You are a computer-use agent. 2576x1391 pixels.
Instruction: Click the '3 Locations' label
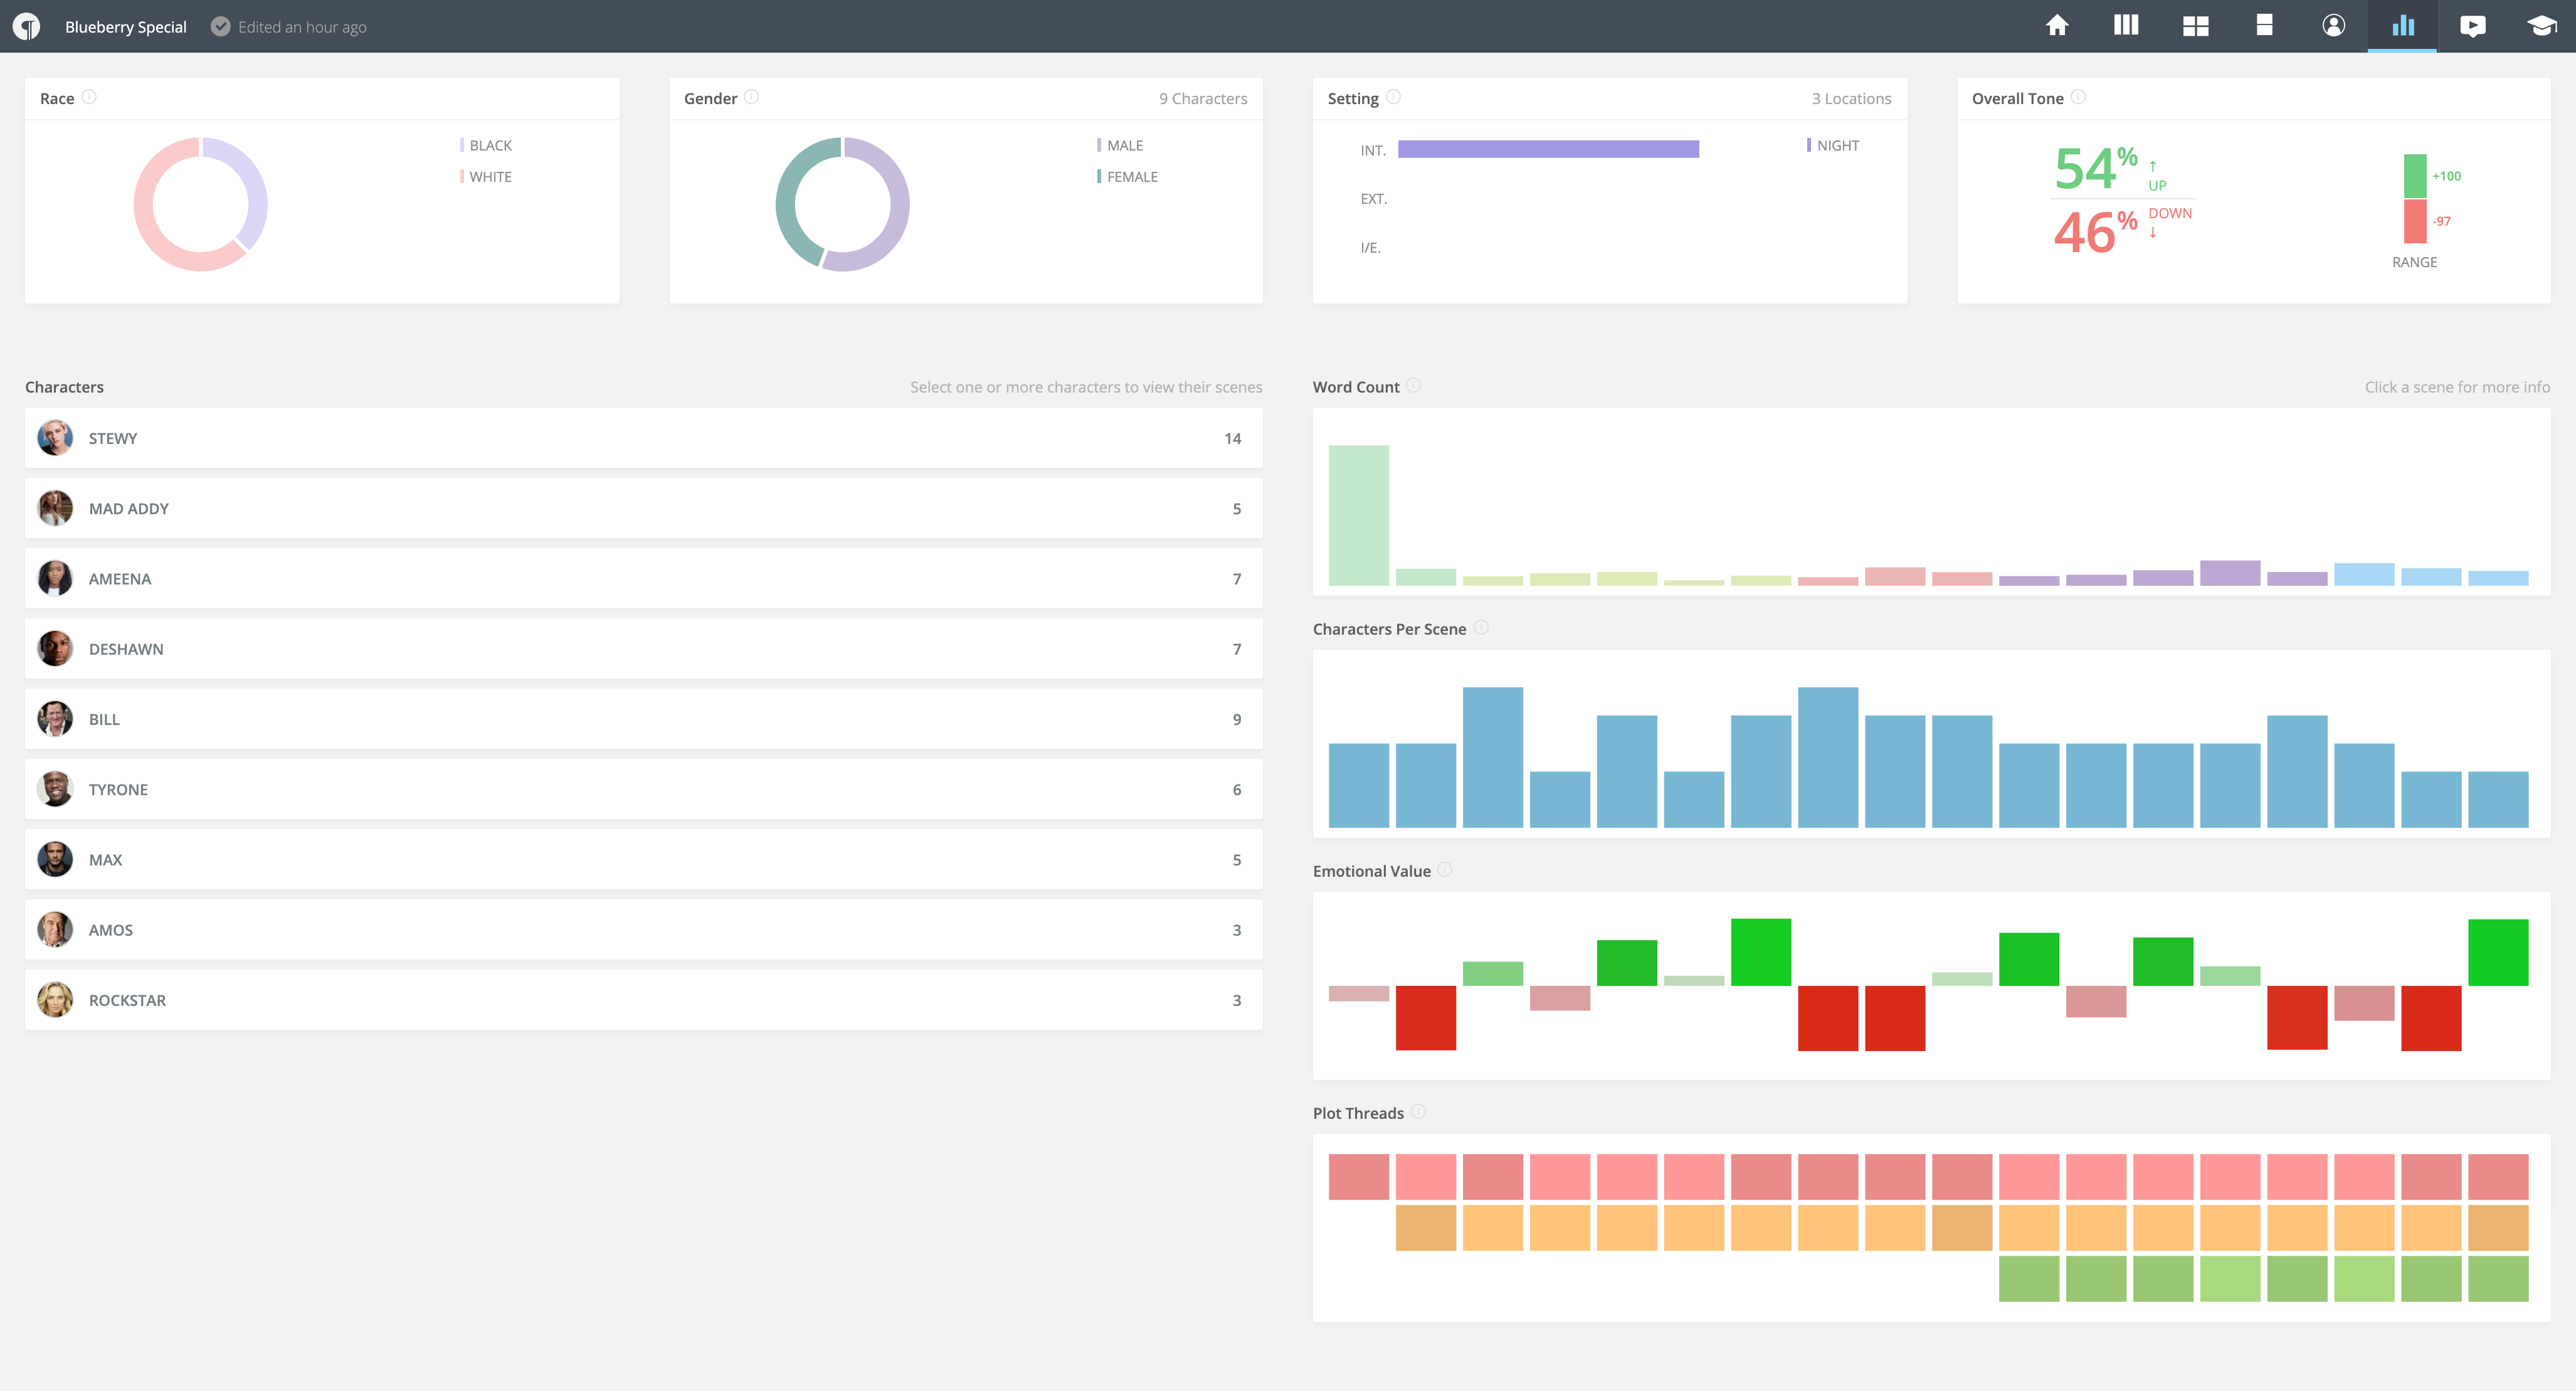click(1851, 98)
